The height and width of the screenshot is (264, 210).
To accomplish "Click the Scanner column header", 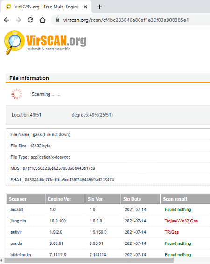I will [26, 199].
